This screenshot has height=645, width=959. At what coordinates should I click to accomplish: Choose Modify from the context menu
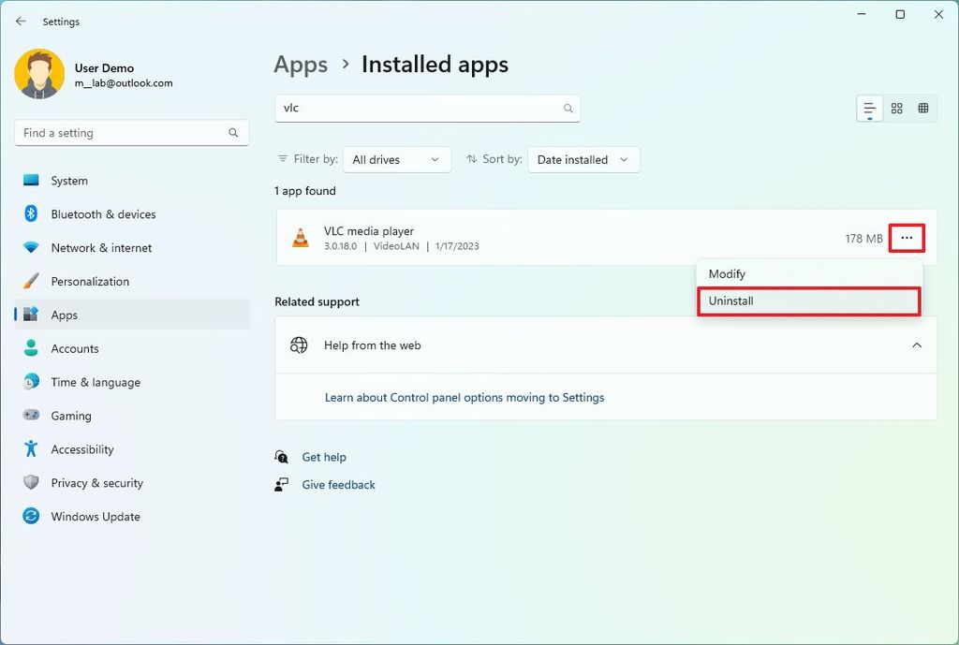point(727,274)
